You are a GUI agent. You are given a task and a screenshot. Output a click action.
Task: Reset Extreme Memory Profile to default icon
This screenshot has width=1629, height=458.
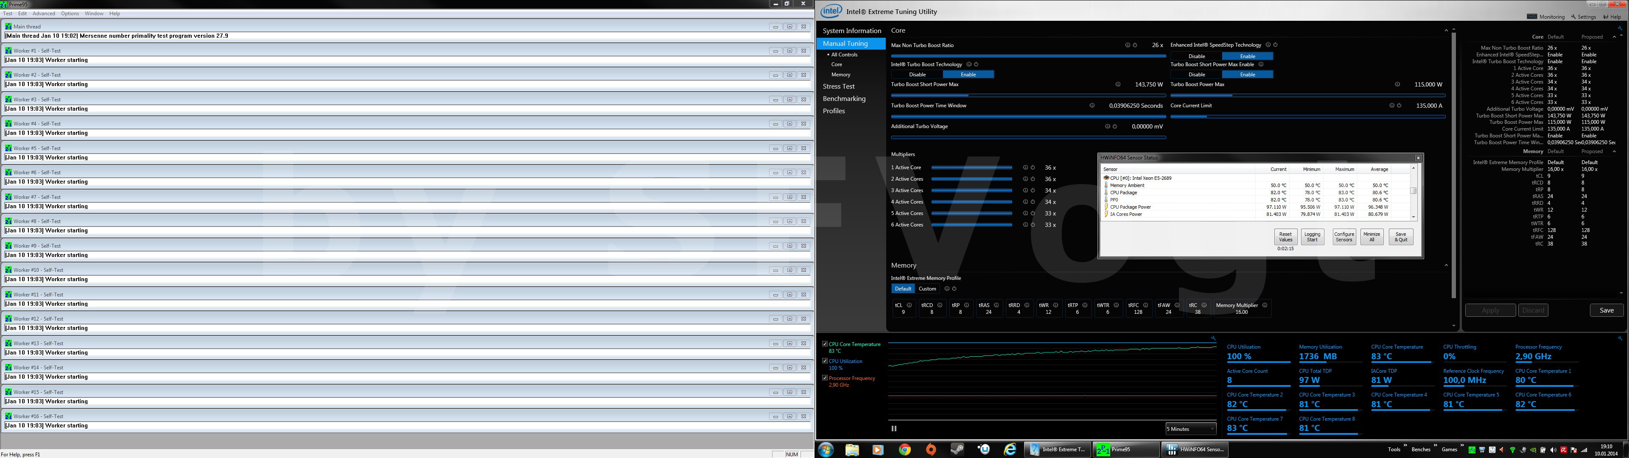[954, 289]
